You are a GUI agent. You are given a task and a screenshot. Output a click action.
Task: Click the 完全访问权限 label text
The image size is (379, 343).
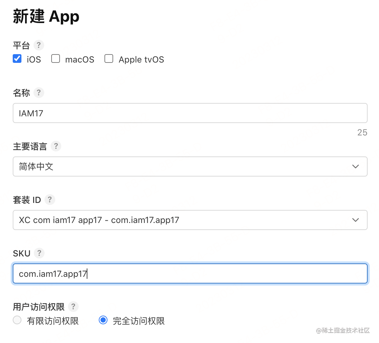(139, 321)
